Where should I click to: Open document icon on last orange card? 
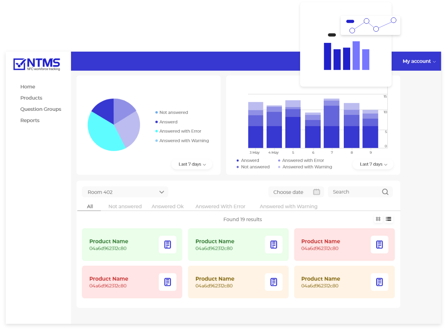coord(379,282)
